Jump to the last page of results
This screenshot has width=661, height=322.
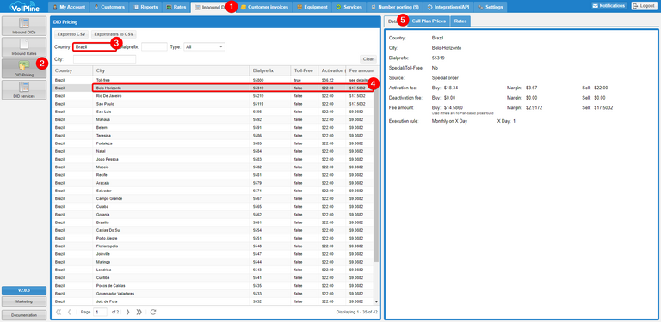139,312
